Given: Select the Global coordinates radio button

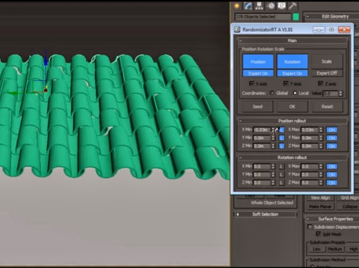Looking at the screenshot, I should 272,93.
